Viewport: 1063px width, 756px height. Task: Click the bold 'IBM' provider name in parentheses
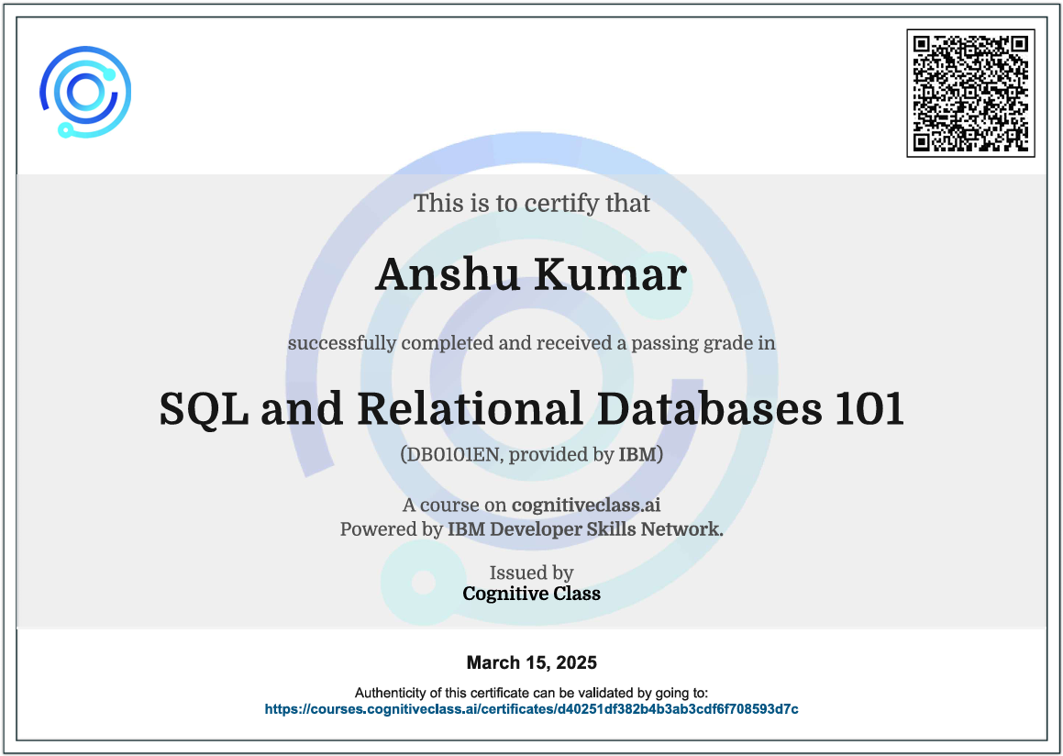tap(637, 454)
